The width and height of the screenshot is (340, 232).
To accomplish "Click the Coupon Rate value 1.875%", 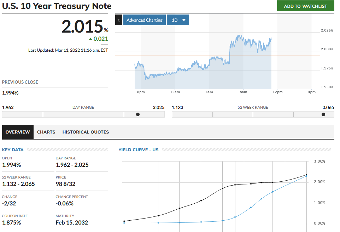I will (12, 223).
